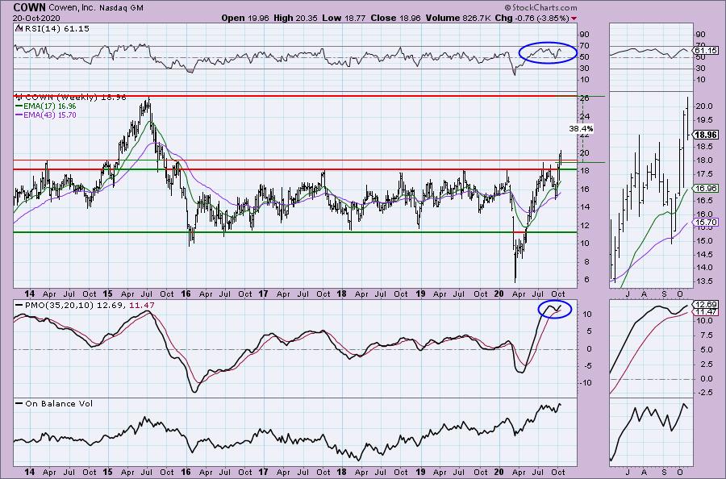Click the -10 label on main PMO axis
Viewport: 726px width, 479px height.
tap(586, 383)
